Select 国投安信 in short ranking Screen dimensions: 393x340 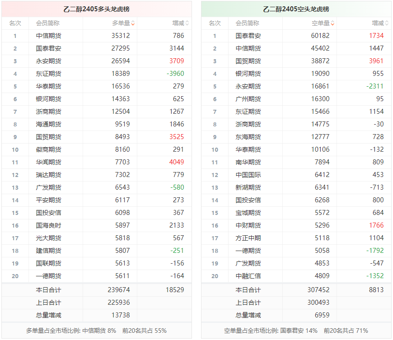click(x=248, y=200)
